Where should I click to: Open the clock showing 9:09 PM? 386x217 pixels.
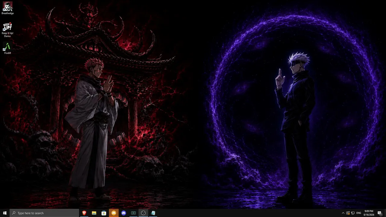[369, 213]
